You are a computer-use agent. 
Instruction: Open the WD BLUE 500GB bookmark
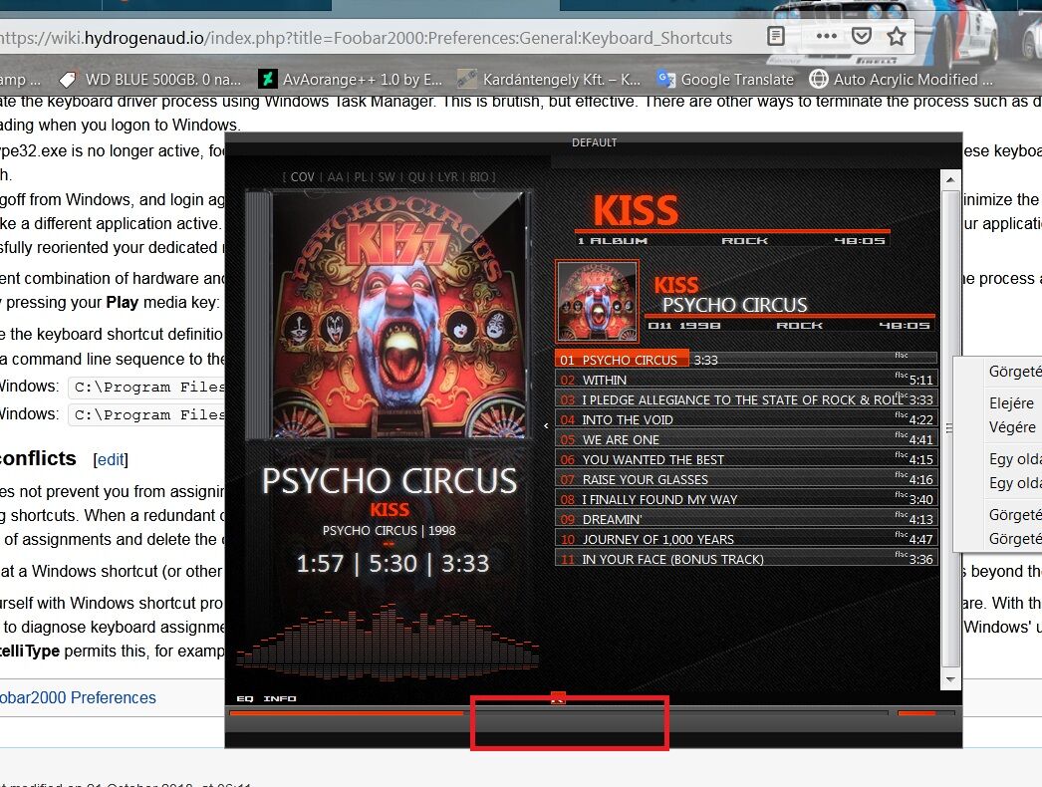150,79
